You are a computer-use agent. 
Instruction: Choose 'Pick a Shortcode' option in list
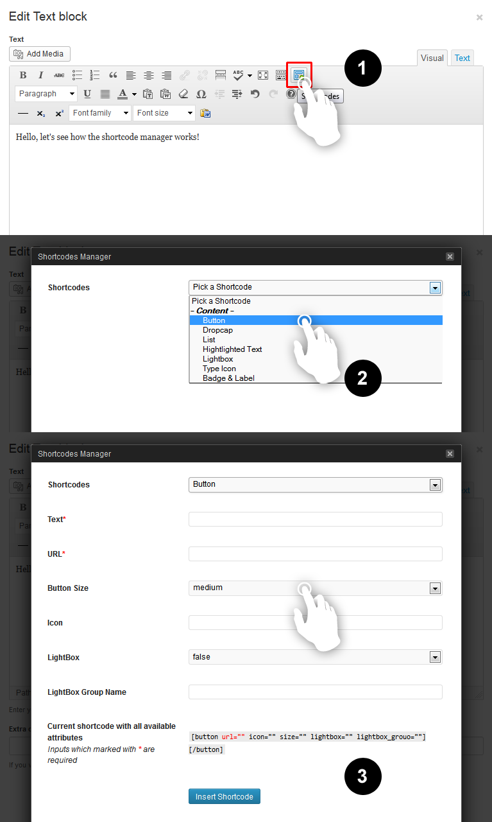(316, 301)
